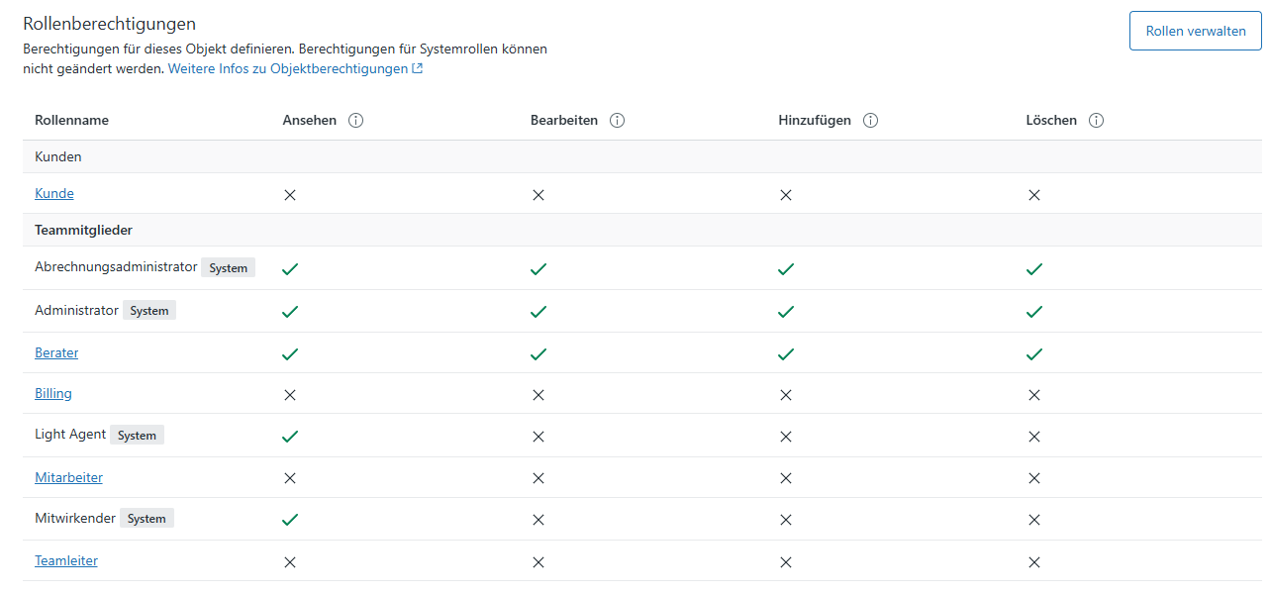The image size is (1270, 594).
Task: Open the Teamleiter role link
Action: (66, 561)
